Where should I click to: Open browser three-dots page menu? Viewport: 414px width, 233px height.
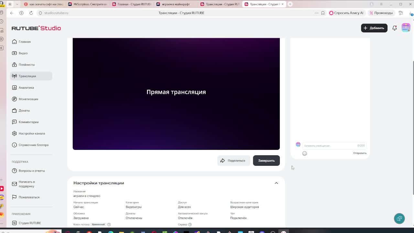point(316,13)
